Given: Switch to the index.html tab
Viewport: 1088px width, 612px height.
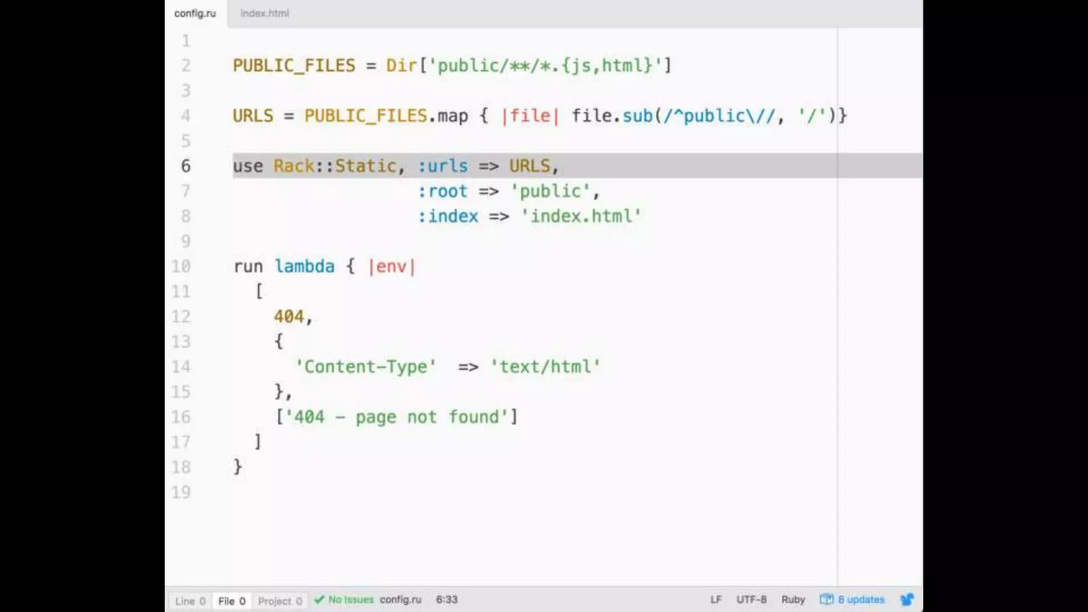Looking at the screenshot, I should (265, 13).
